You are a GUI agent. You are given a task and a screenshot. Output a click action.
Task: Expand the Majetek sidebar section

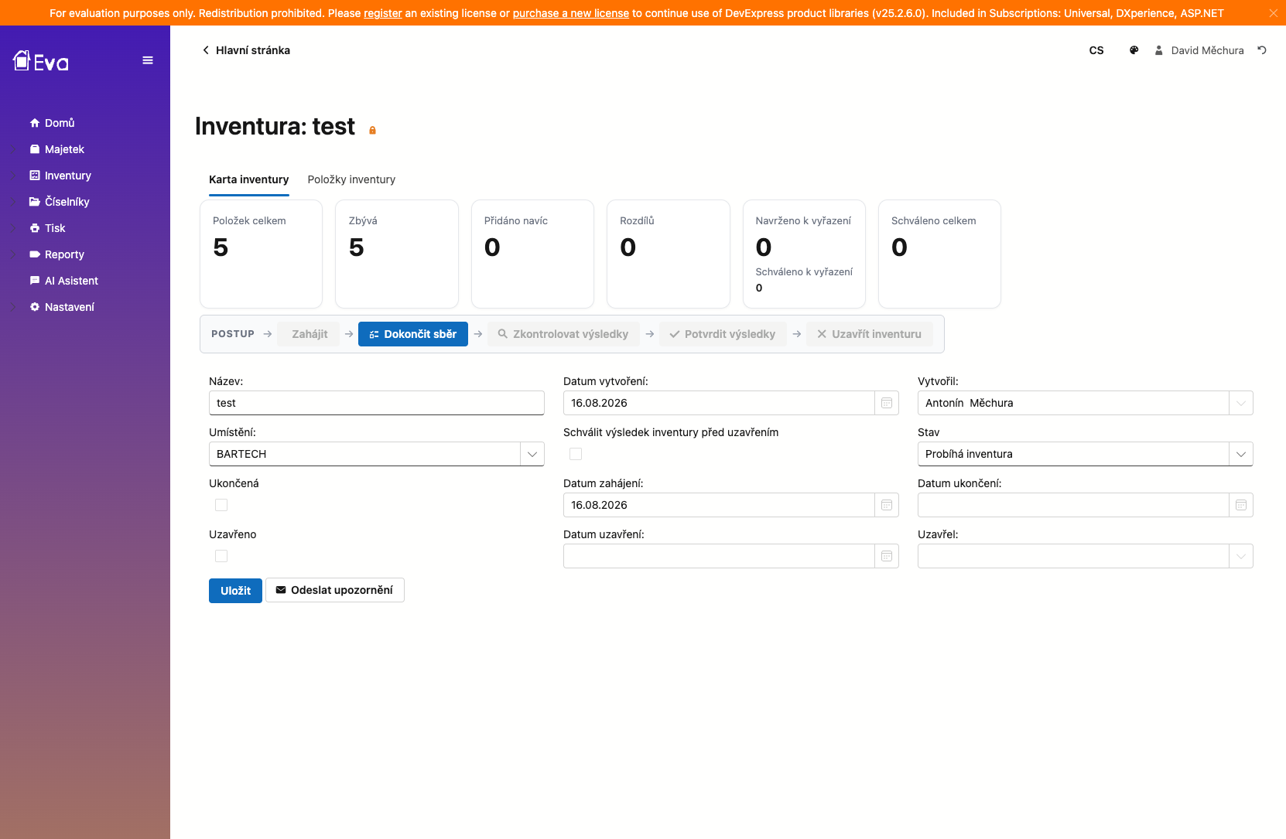pos(14,149)
